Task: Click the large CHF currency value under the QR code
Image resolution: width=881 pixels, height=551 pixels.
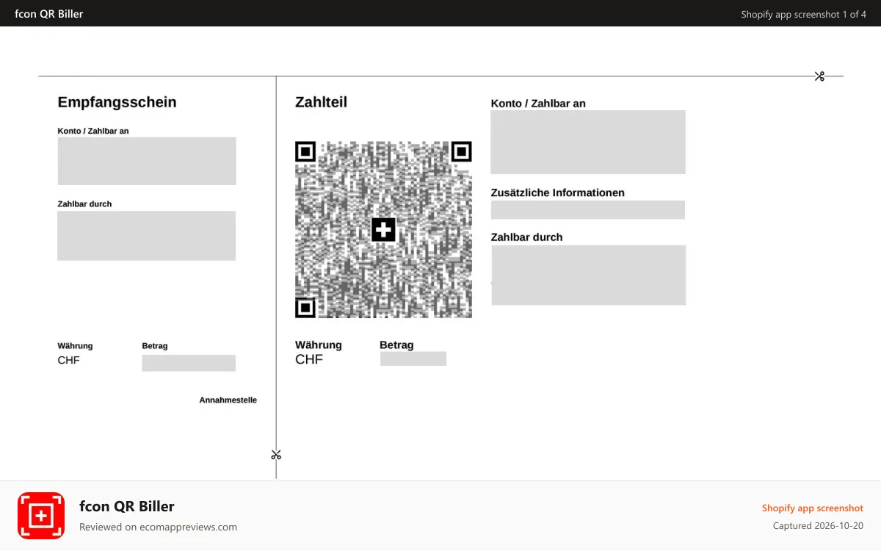Action: pos(309,359)
